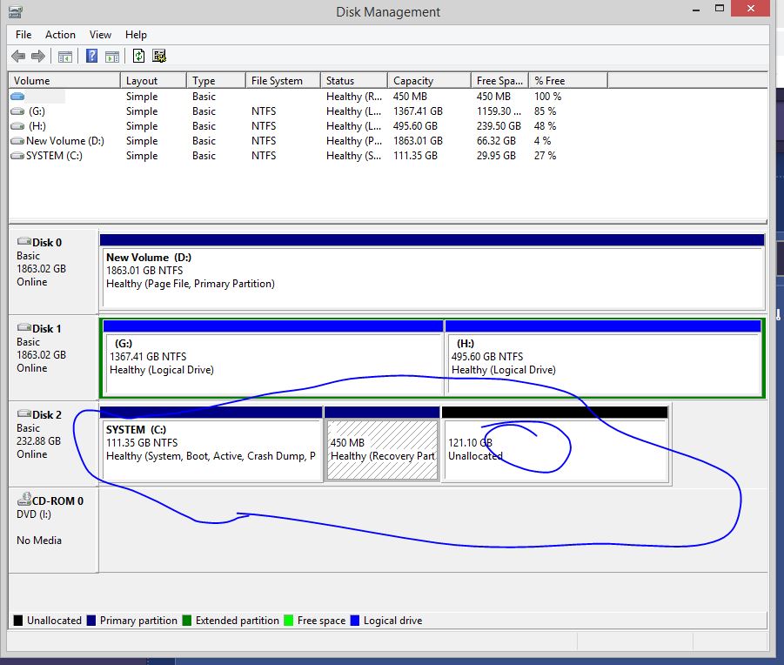Select "SYSTEM (C:)" in the volume list
This screenshot has height=665, width=784.
(x=54, y=156)
